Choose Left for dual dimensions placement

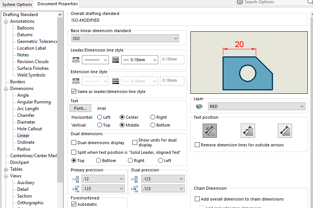coord(160,160)
